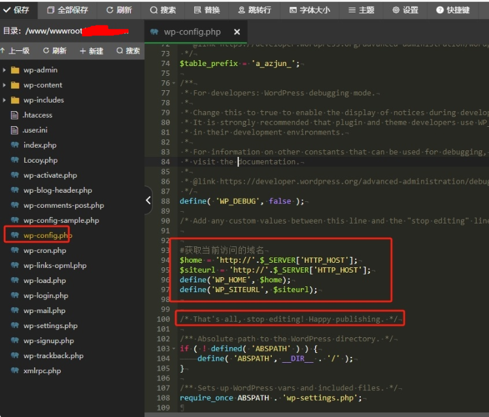
Task: Click line number 88 in the gutter
Action: click(x=165, y=201)
